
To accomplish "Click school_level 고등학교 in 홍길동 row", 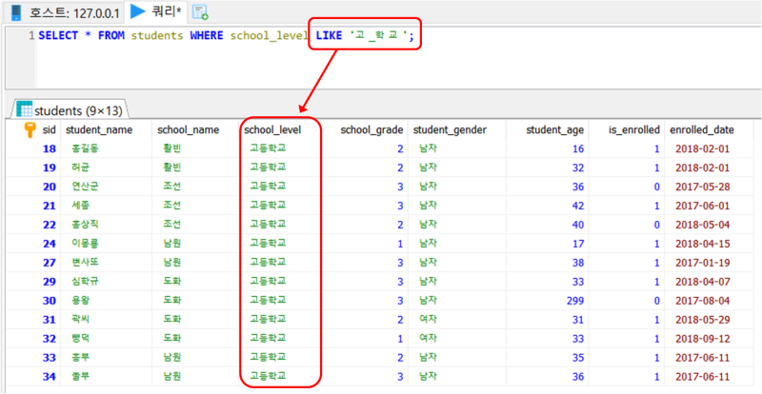I will point(268,148).
